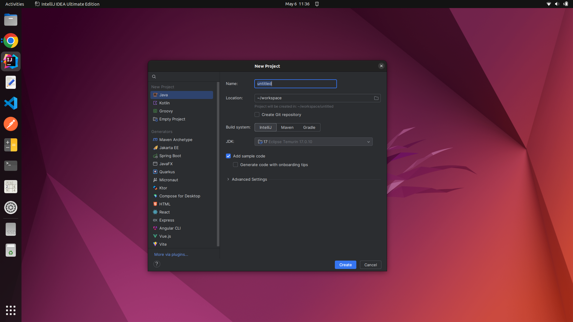Switch build system to Gradle
The image size is (573, 322).
(309, 128)
